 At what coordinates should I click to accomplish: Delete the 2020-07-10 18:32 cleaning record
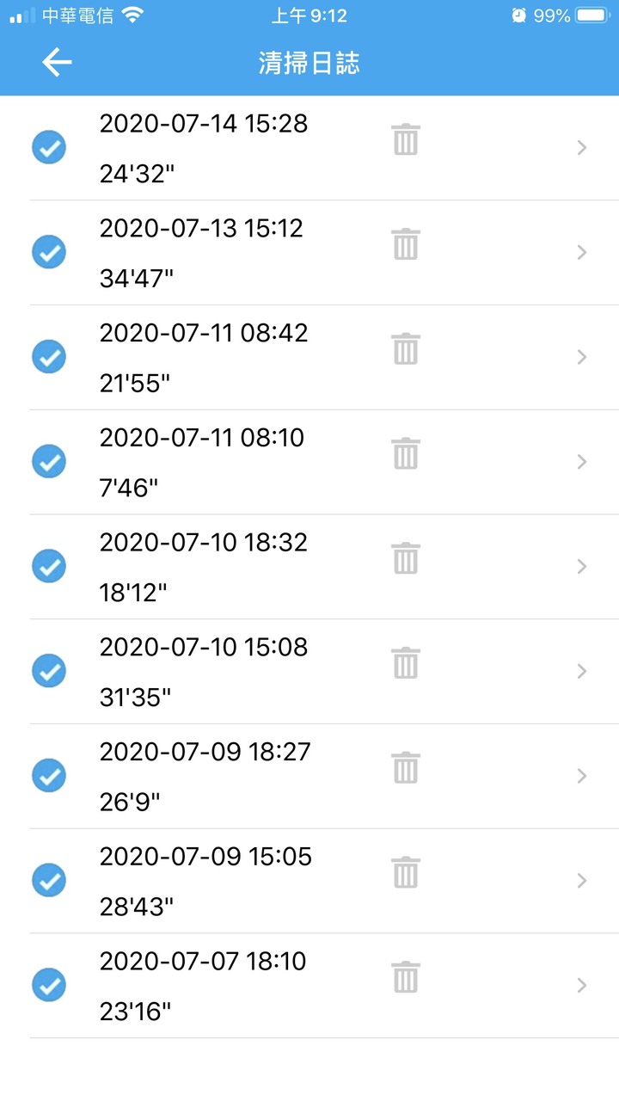[x=405, y=558]
